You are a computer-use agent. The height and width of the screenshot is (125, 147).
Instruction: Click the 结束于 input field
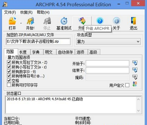pos(107,70)
